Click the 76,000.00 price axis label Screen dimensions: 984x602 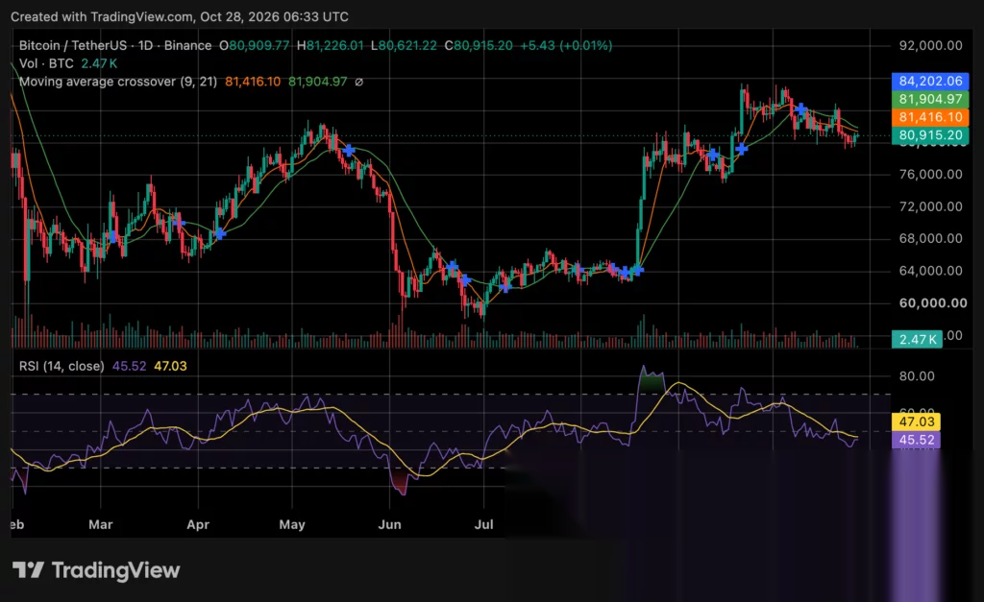click(x=930, y=175)
